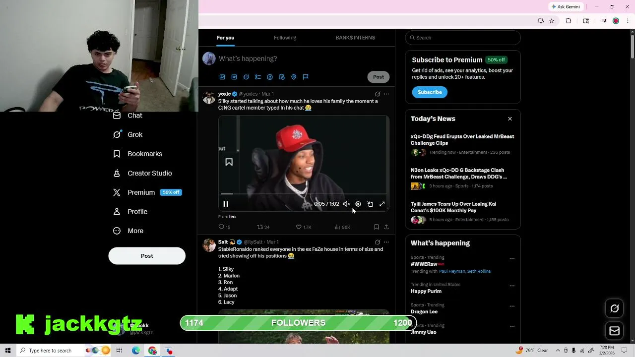Open more options for #WWERaw trend
635x357 pixels.
[512, 259]
